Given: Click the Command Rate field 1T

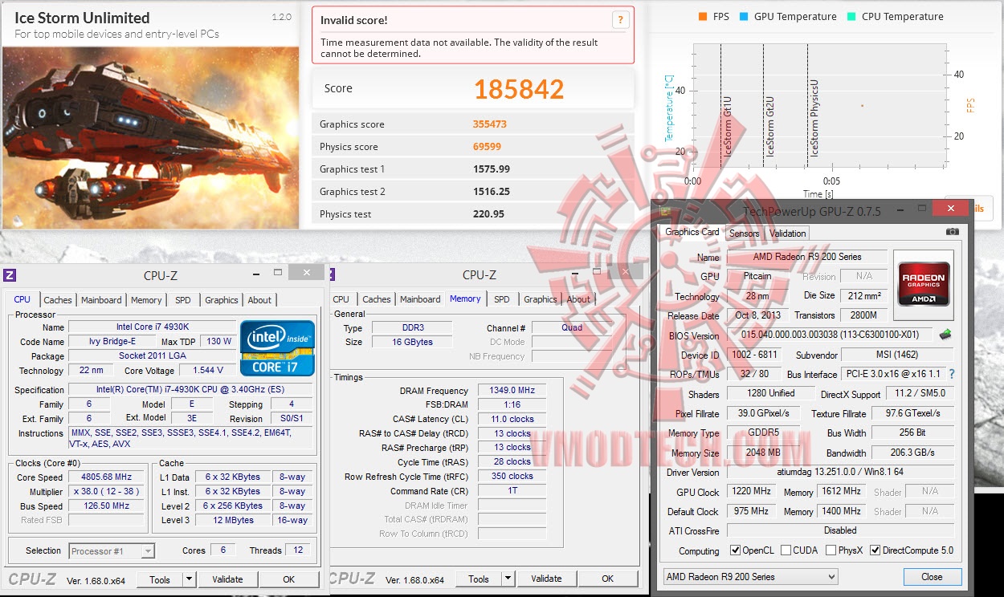Looking at the screenshot, I should (x=512, y=491).
